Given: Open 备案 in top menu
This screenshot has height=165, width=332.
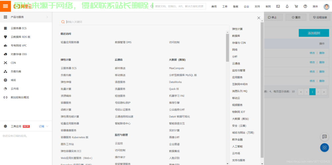Looking at the screenshot, I should 236,7.
